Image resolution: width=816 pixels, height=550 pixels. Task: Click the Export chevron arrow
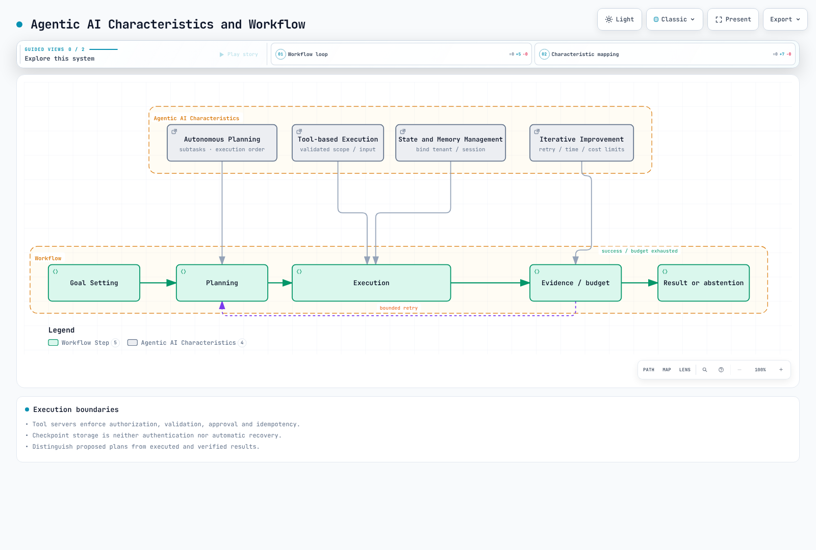[x=798, y=19]
